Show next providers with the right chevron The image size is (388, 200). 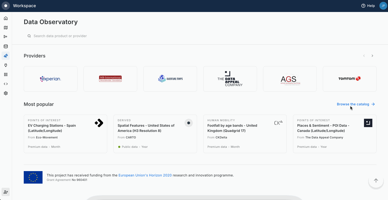[372, 56]
